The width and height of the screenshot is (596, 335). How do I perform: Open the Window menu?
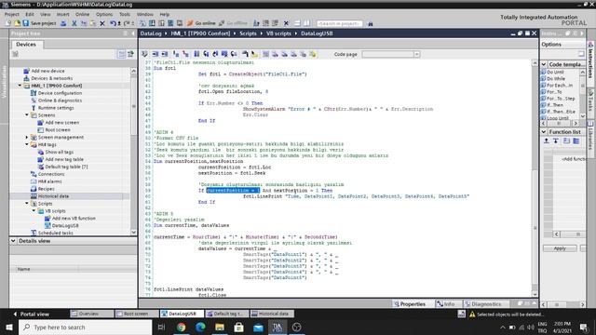(145, 14)
